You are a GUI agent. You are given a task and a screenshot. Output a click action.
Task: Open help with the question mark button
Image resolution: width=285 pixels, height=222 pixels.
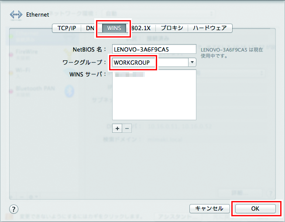click(14, 209)
